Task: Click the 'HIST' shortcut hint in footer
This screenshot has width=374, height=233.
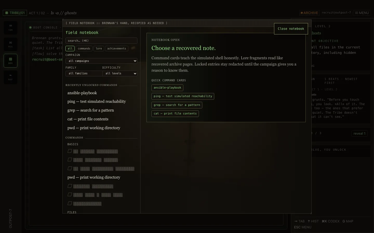Action: tap(313, 221)
